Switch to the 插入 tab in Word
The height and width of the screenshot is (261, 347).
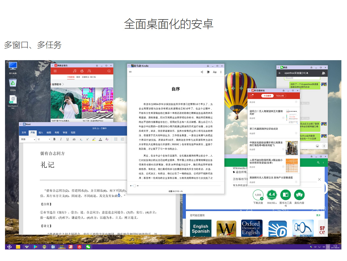tap(41, 132)
